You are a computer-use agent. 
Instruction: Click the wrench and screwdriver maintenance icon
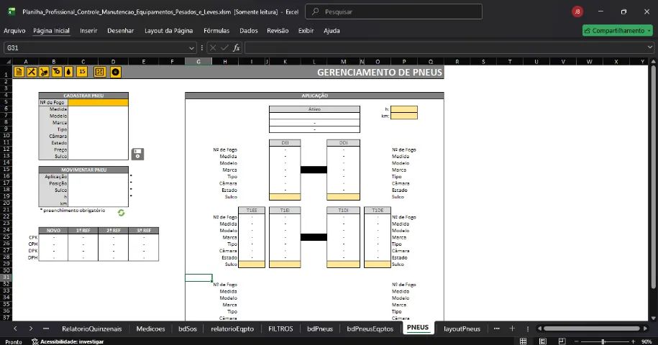coord(32,72)
